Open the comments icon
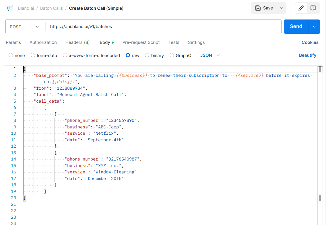This screenshot has width=326, height=225. [x=313, y=8]
